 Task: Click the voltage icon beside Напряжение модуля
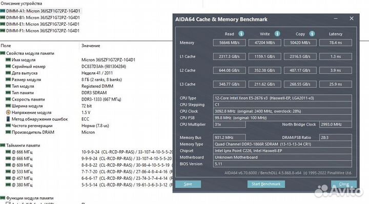[8, 112]
